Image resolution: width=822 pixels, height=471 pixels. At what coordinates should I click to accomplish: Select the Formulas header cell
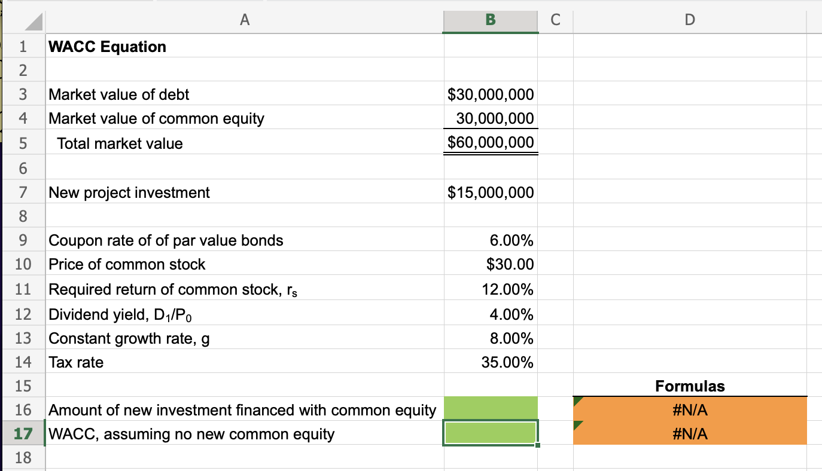(x=689, y=386)
